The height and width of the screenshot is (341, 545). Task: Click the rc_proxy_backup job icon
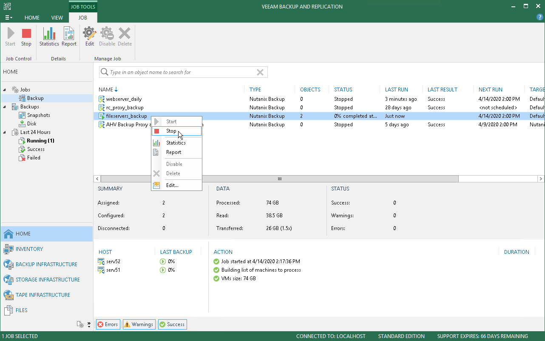tap(102, 108)
